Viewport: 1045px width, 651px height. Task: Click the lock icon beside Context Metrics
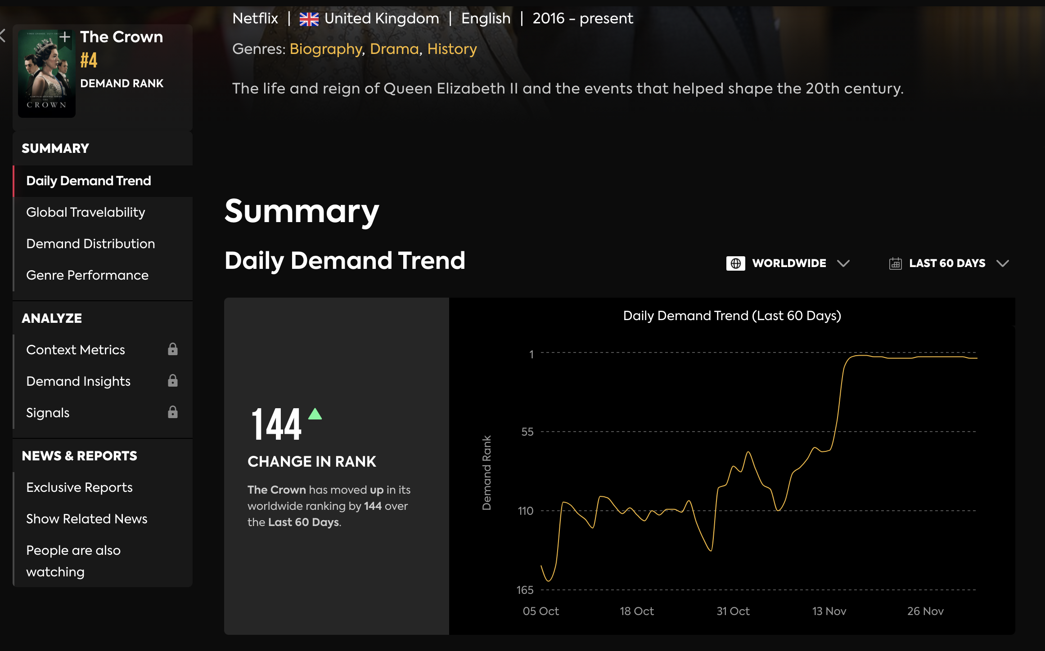(173, 349)
